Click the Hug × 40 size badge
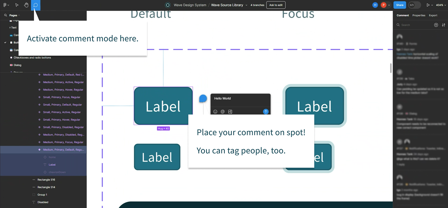Viewport: 448px width, 208px height. point(163,128)
